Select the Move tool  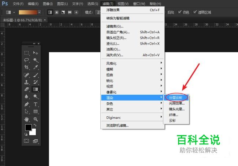pos(36,53)
